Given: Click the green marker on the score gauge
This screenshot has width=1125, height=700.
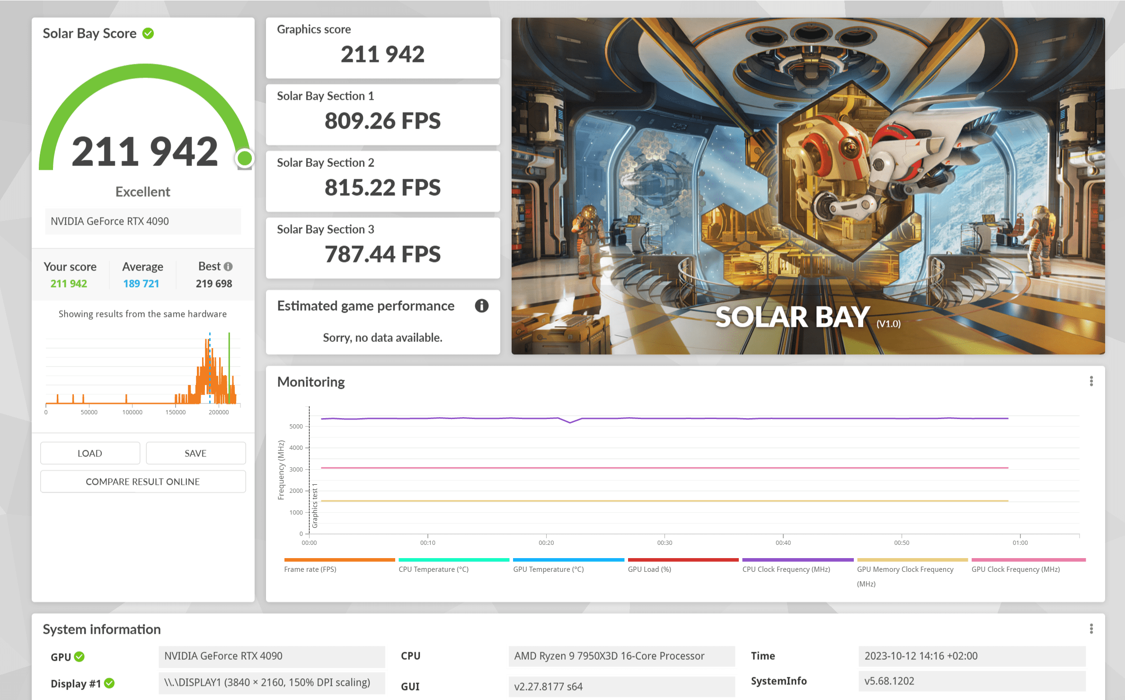Looking at the screenshot, I should (245, 158).
